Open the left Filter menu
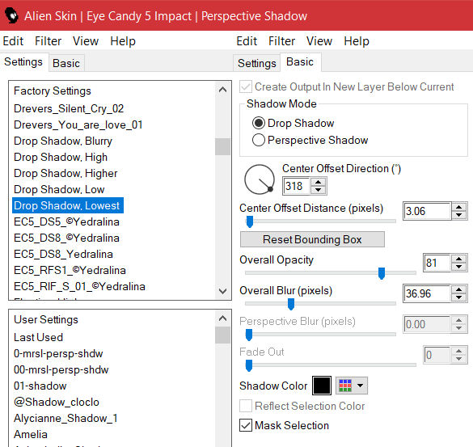The image size is (473, 447). point(48,41)
